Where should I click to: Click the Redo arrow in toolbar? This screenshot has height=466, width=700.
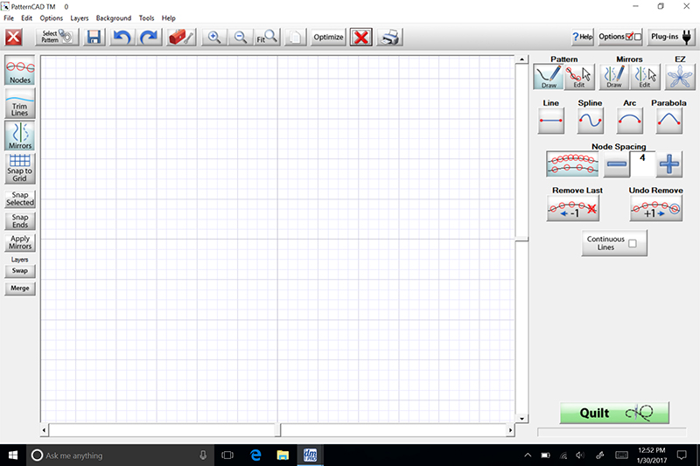pos(150,38)
